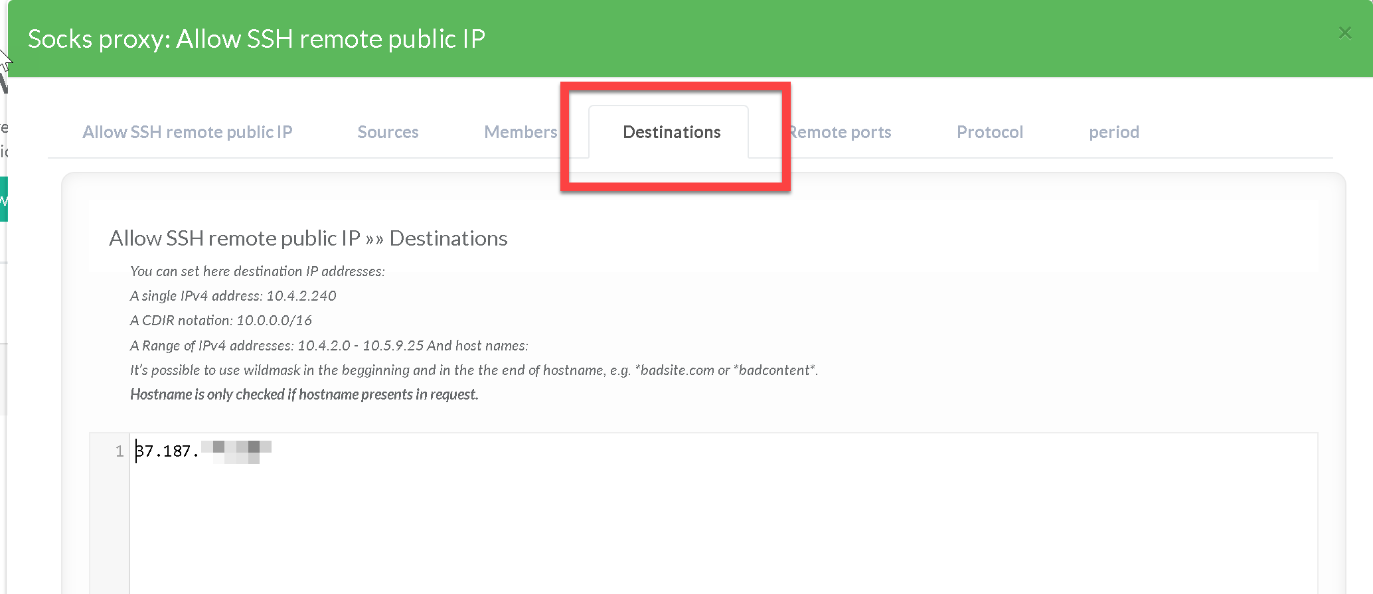
Task: Click the green button at left edge
Action: [x=3, y=199]
